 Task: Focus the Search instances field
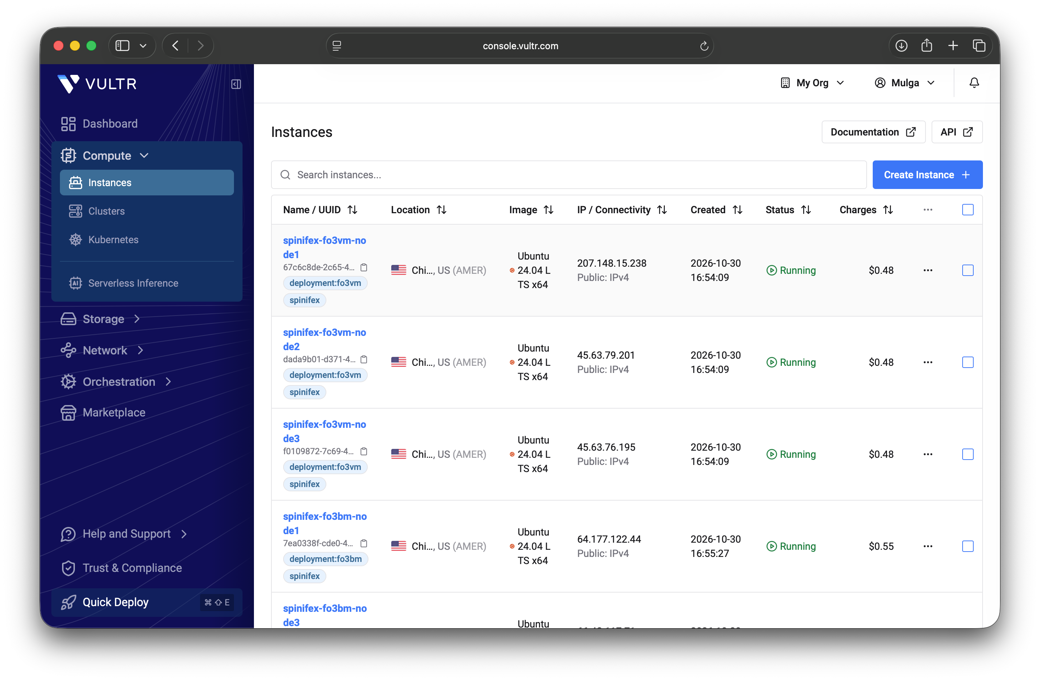tap(569, 175)
